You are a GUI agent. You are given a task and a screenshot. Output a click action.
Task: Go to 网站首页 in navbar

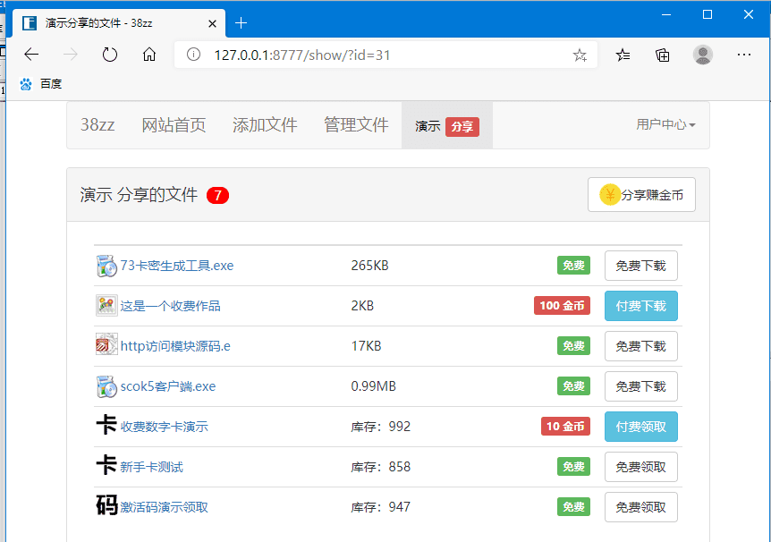click(174, 125)
